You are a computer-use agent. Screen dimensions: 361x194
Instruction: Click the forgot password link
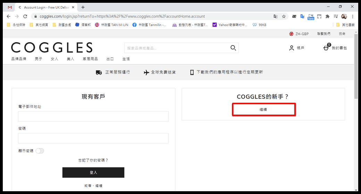pos(93,160)
